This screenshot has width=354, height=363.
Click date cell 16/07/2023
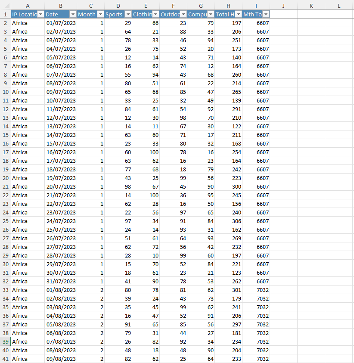click(x=61, y=152)
